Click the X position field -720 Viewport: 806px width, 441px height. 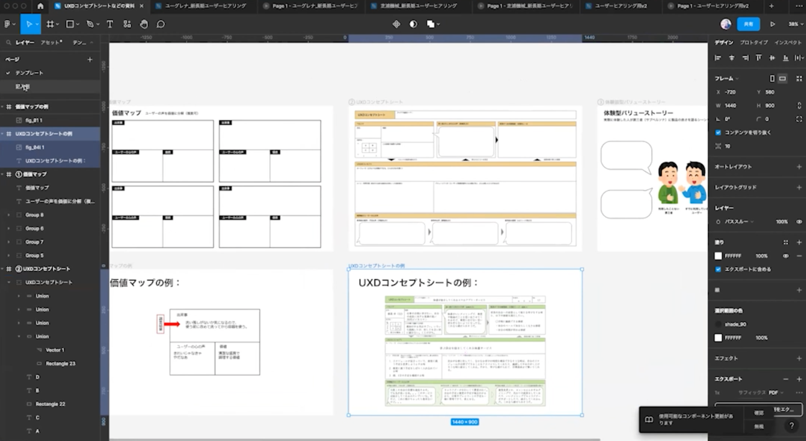coord(733,92)
